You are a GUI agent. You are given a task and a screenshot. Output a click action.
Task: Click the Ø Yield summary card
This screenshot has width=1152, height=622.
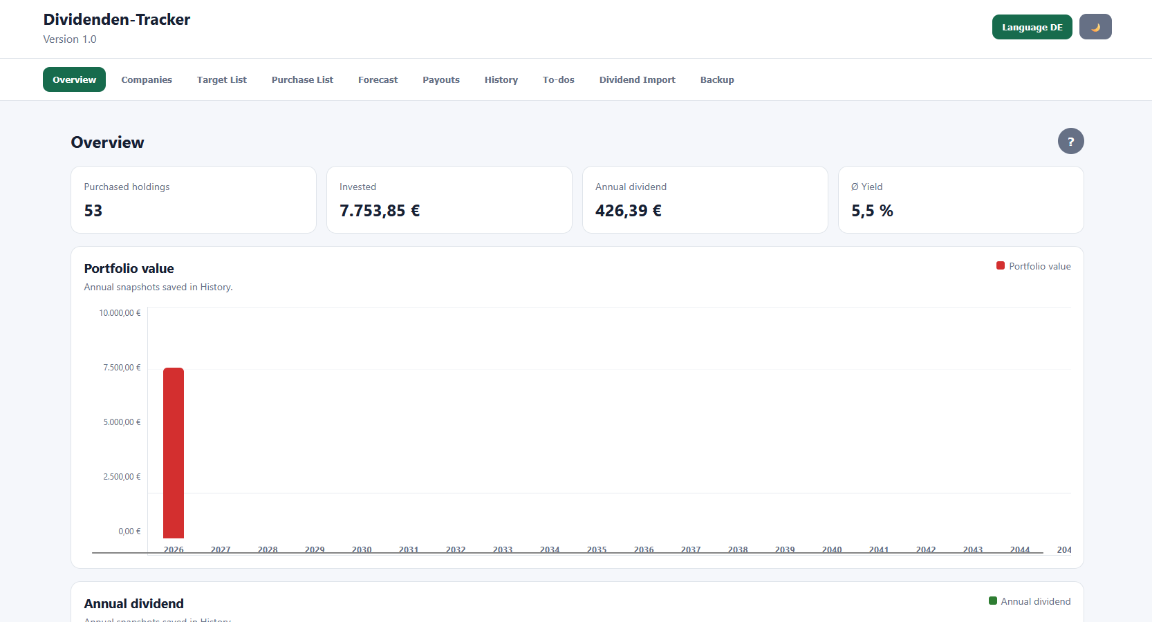point(961,200)
